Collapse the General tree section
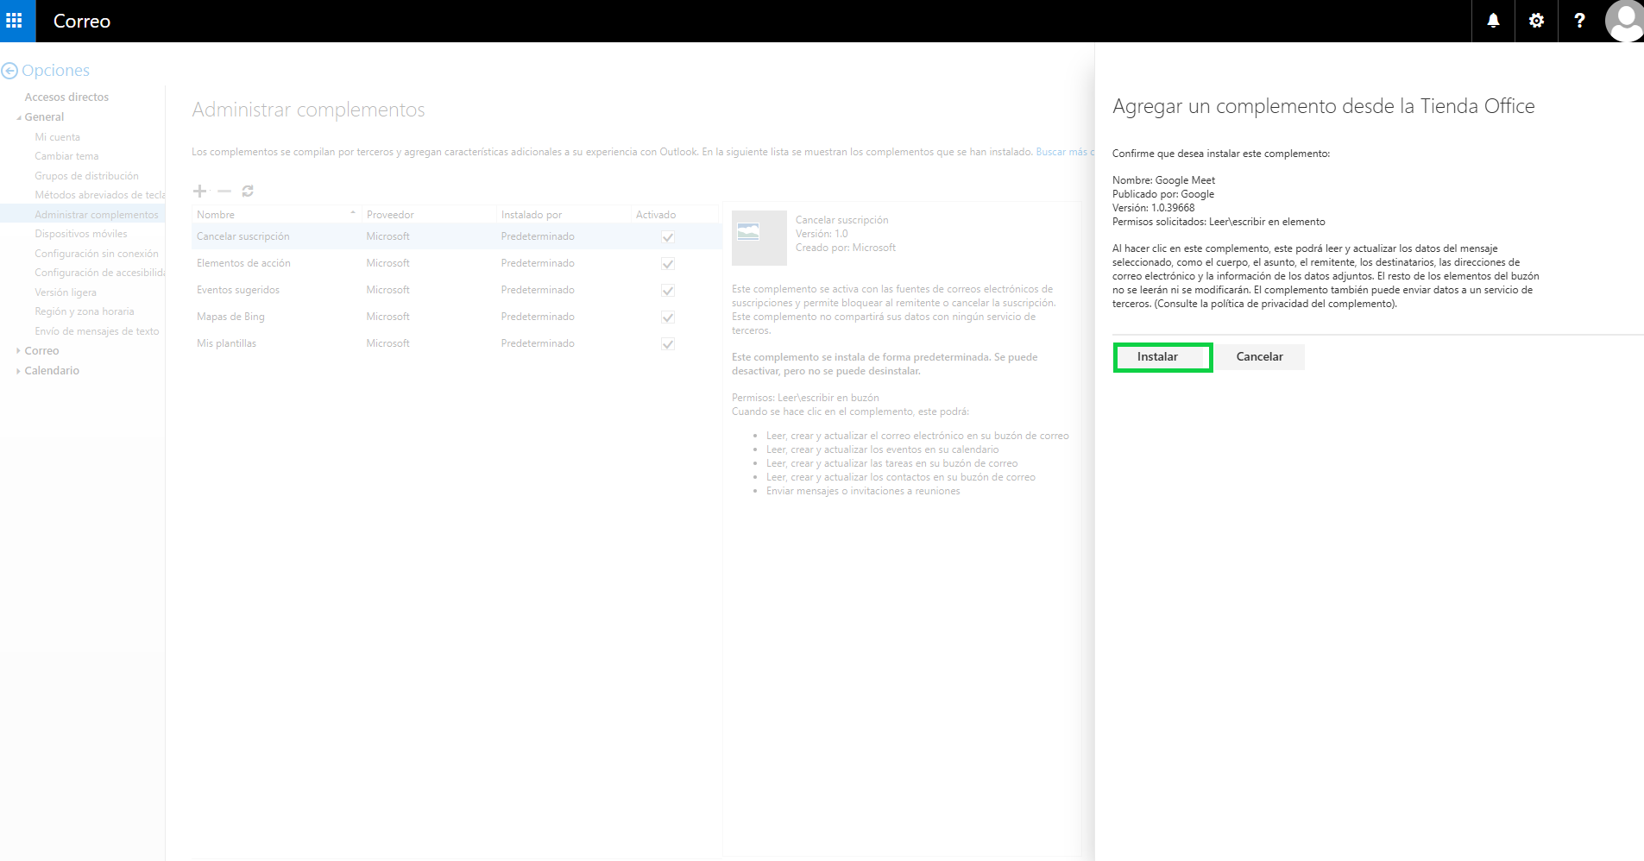The width and height of the screenshot is (1644, 861). tap(19, 117)
